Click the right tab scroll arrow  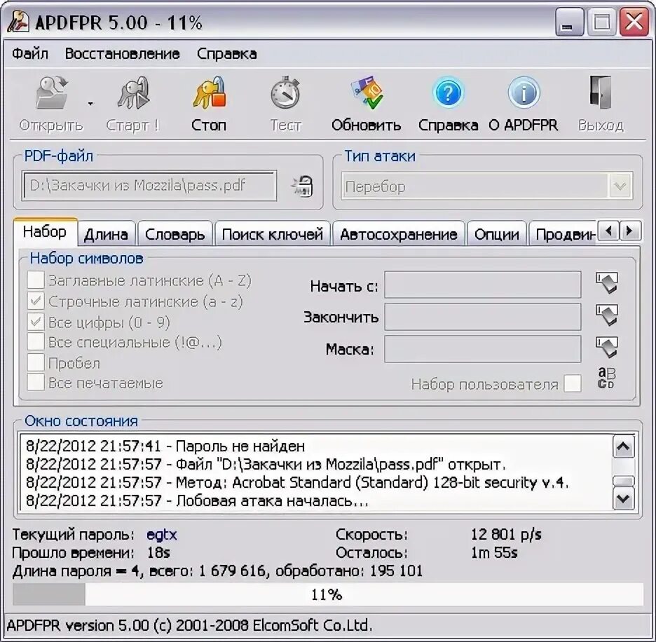click(x=629, y=232)
